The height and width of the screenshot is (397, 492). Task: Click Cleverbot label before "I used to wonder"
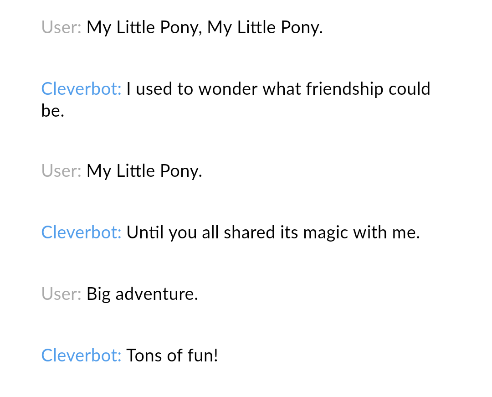81,88
